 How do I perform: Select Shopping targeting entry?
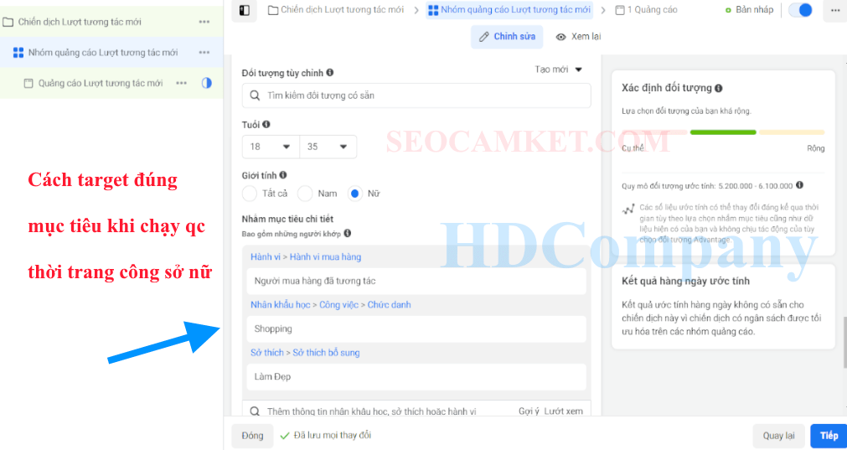tap(416, 329)
